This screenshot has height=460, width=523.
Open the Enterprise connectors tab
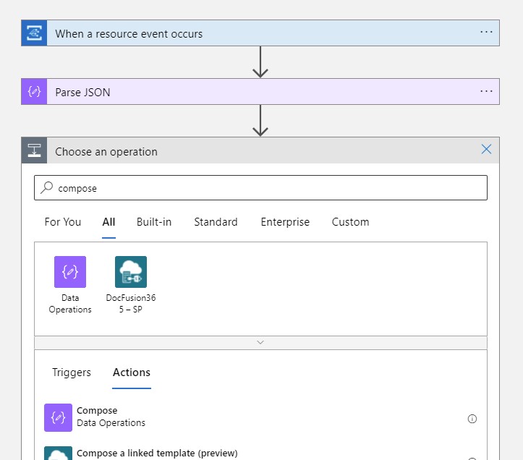[x=285, y=222]
